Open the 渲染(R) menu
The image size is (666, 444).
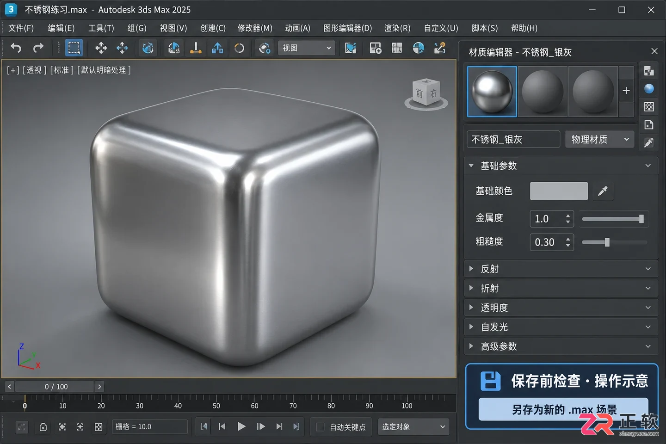pos(397,28)
